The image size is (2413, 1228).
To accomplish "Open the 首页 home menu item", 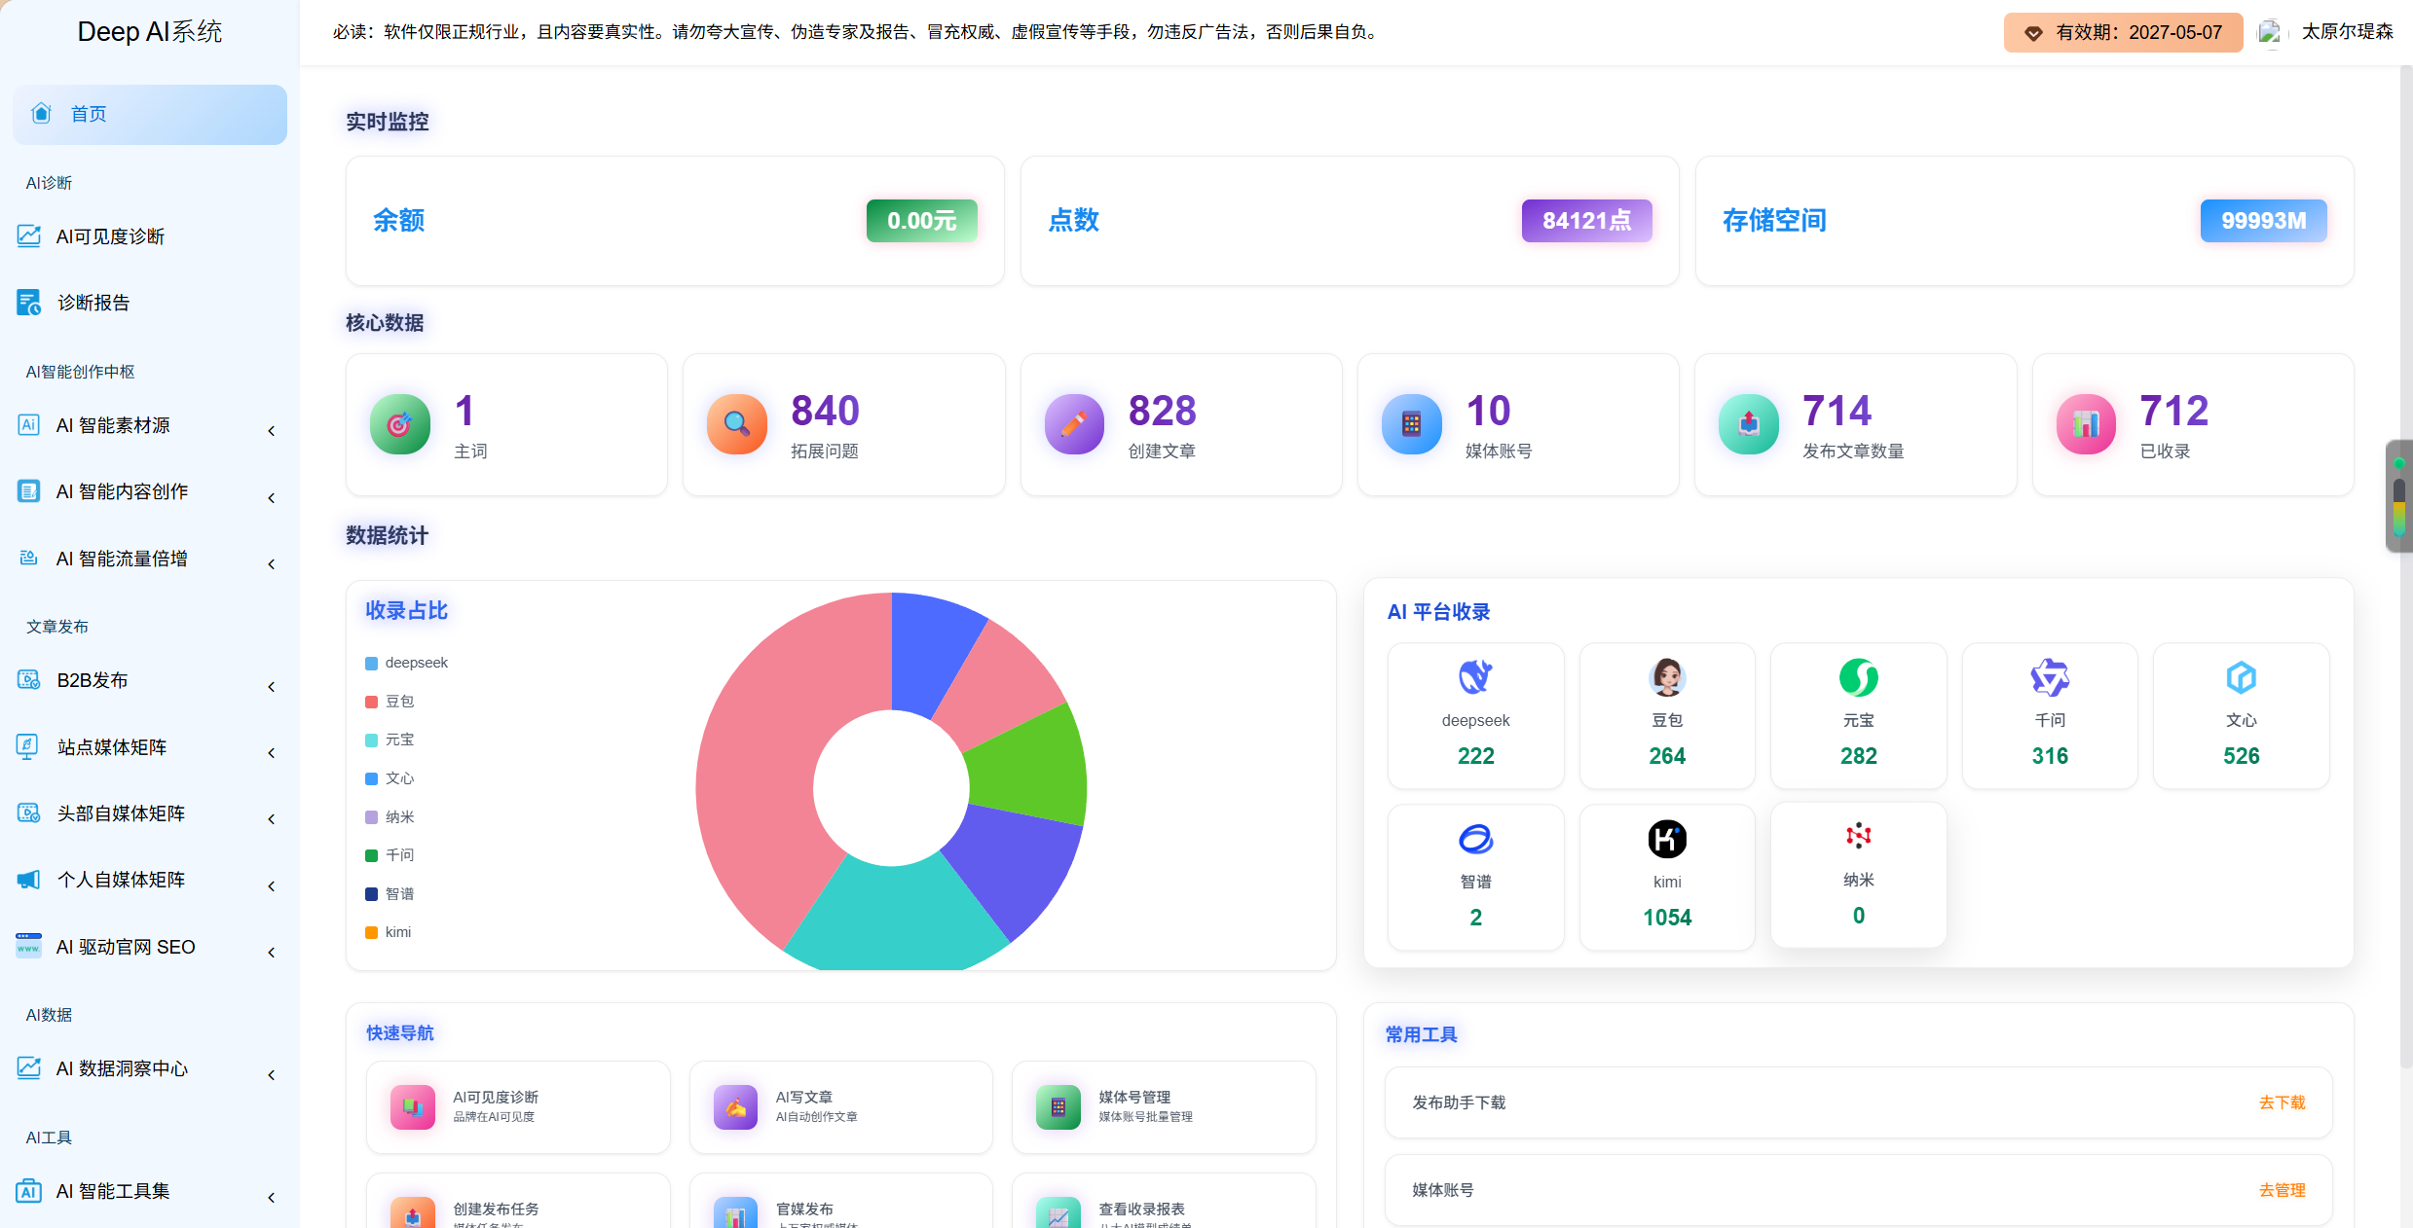I will tap(149, 114).
